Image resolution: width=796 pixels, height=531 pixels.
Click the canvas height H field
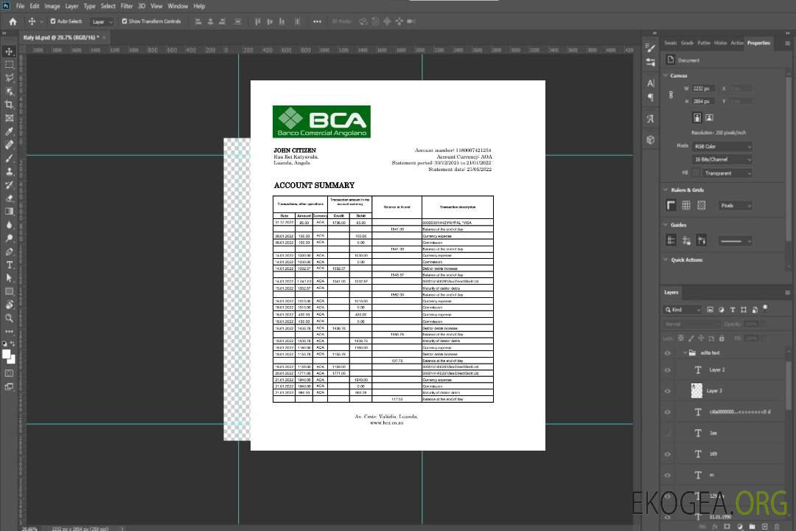point(703,102)
